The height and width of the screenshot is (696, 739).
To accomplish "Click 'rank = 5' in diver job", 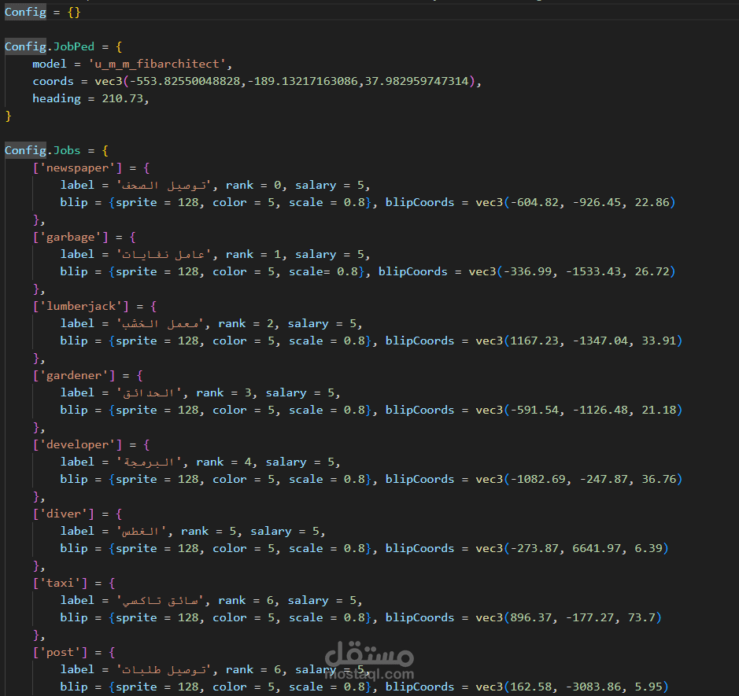I will (x=209, y=532).
